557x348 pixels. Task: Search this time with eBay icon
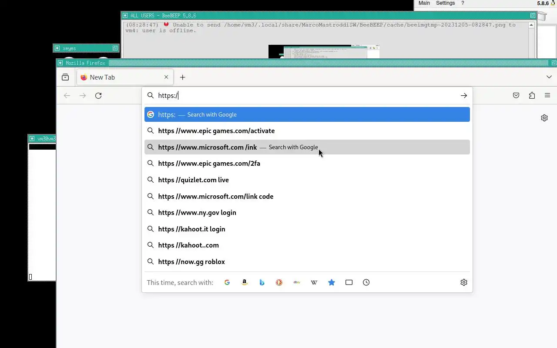297,282
